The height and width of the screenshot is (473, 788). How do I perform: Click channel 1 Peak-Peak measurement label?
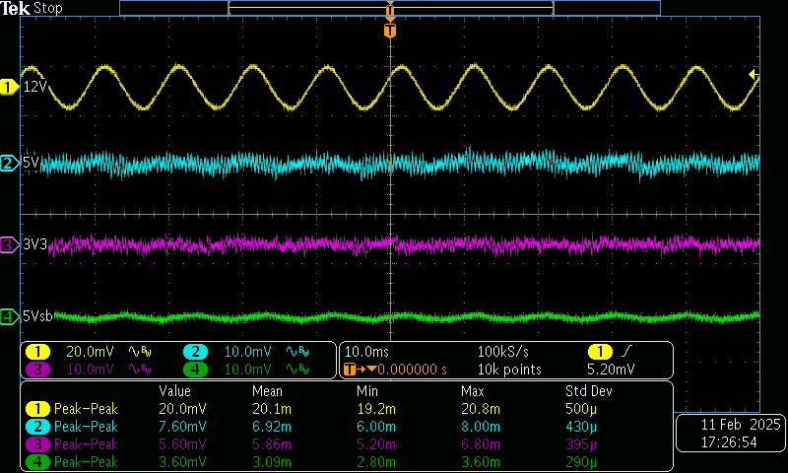pyautogui.click(x=86, y=409)
